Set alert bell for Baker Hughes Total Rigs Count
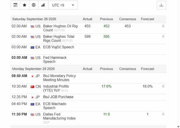This screenshot has height=128, width=180. tap(163, 37)
